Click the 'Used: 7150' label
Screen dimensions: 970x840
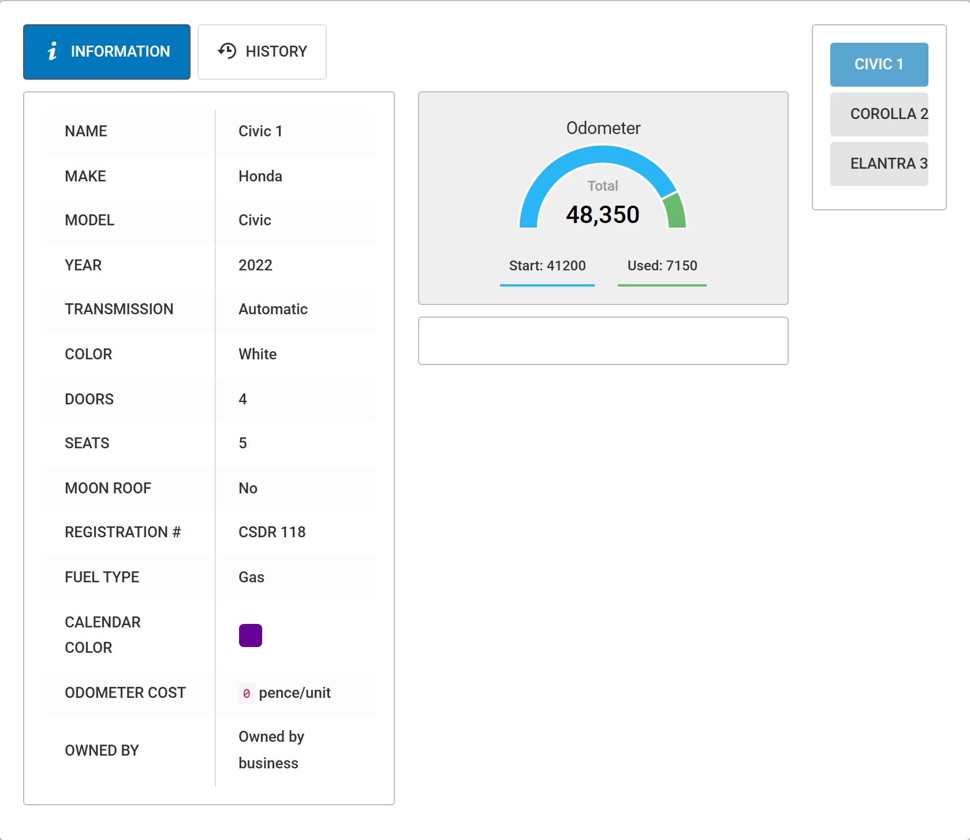[x=662, y=266]
